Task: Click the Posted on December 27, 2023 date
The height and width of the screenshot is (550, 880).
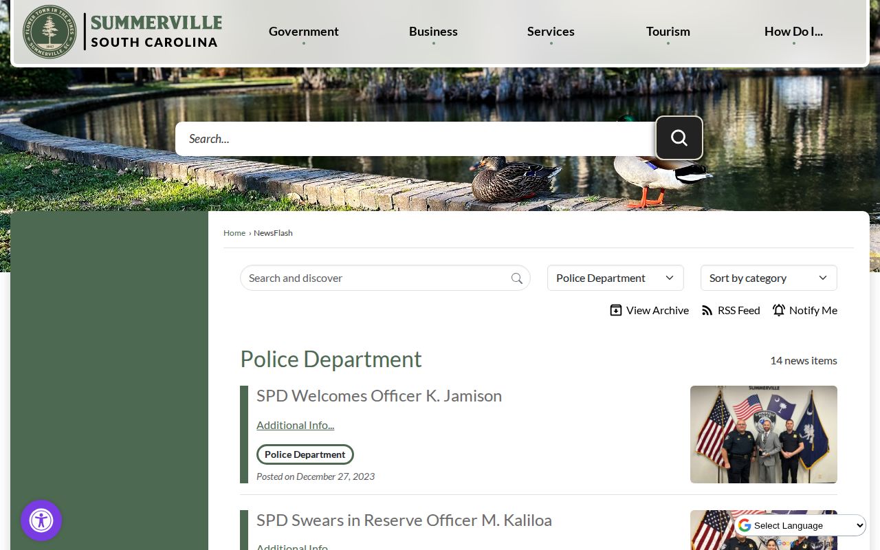Action: [316, 476]
